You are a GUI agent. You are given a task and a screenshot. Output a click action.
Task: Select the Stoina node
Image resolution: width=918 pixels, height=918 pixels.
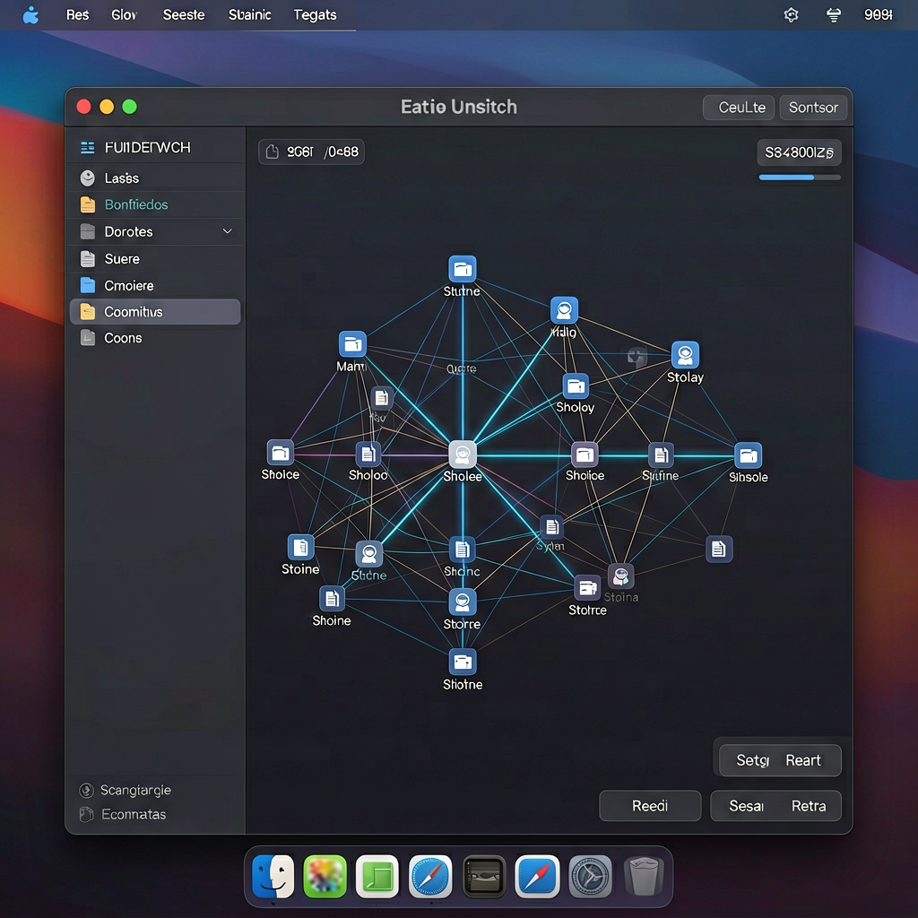(620, 576)
